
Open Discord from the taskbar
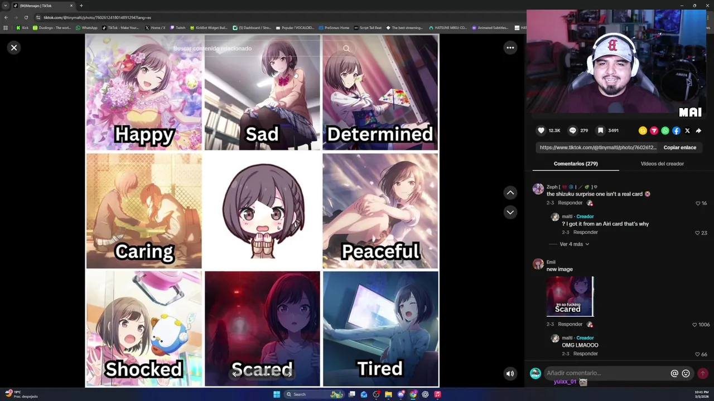(x=401, y=394)
